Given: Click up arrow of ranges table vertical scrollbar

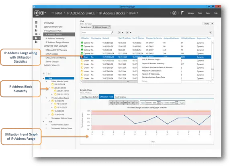Looking at the screenshot, I should (213, 42).
